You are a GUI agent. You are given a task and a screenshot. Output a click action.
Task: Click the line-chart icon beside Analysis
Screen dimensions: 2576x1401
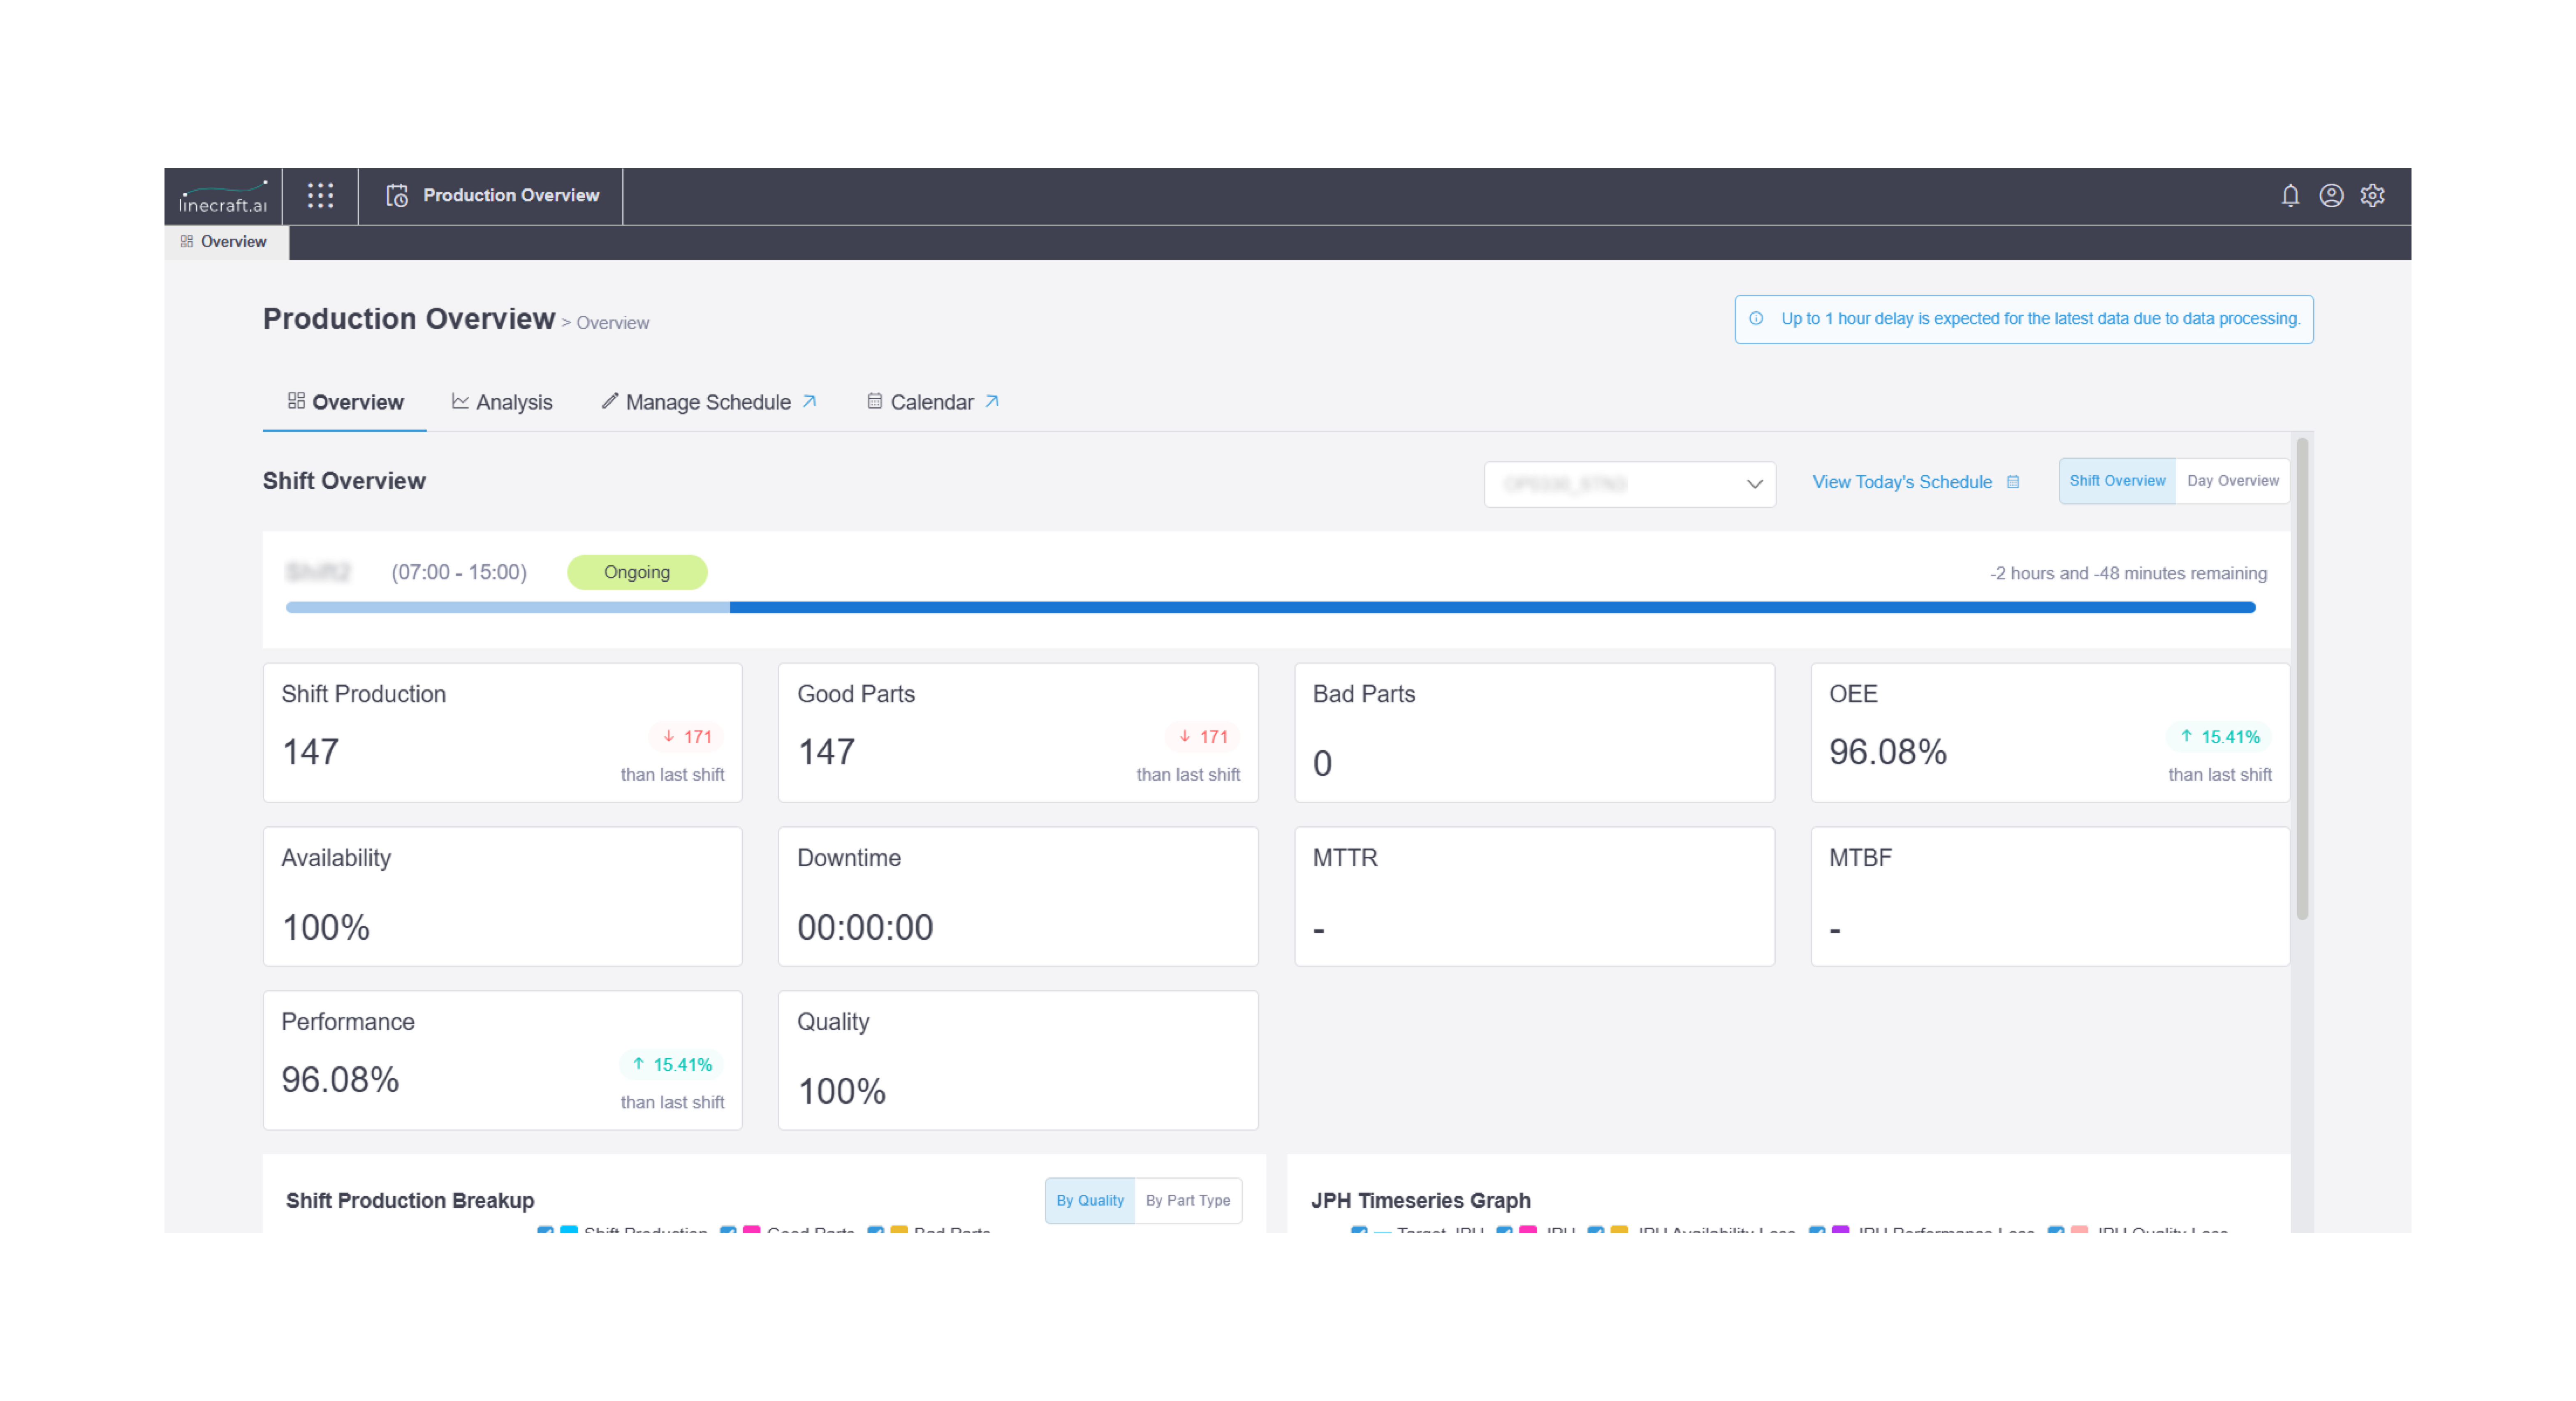coord(460,401)
